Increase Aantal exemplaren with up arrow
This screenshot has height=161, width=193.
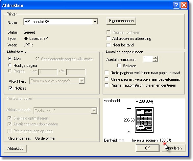[155, 58]
